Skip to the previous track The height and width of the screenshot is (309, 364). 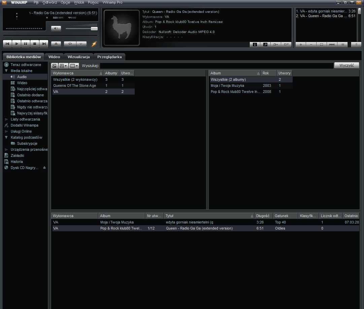7,44
